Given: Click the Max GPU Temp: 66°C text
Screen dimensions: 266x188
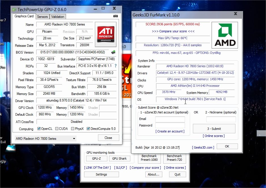Looking at the screenshot, I should (x=173, y=38).
